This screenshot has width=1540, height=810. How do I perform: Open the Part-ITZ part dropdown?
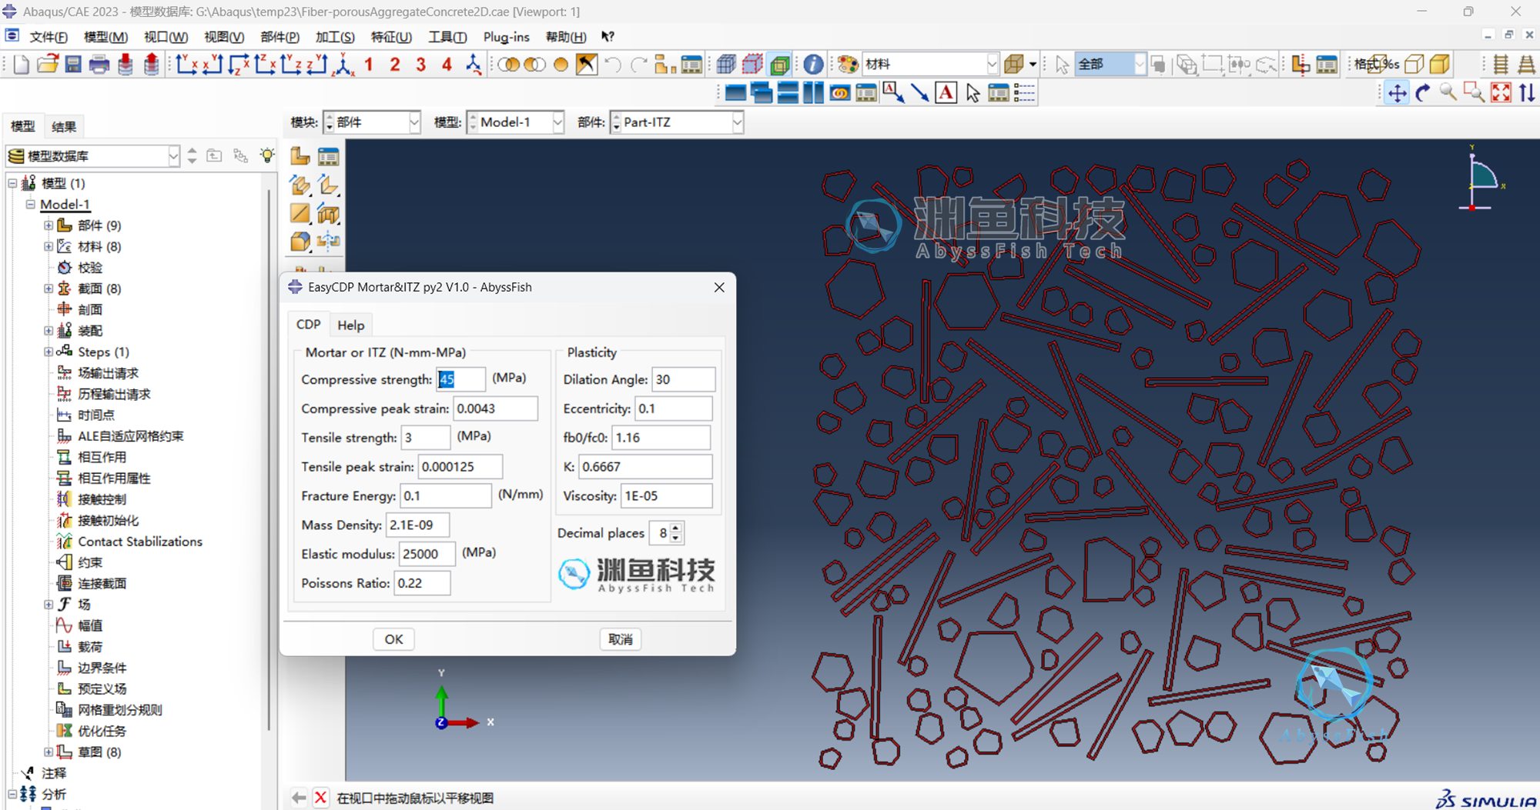pyautogui.click(x=677, y=122)
